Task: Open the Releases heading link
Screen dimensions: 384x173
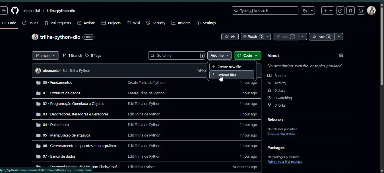Action: [275, 120]
